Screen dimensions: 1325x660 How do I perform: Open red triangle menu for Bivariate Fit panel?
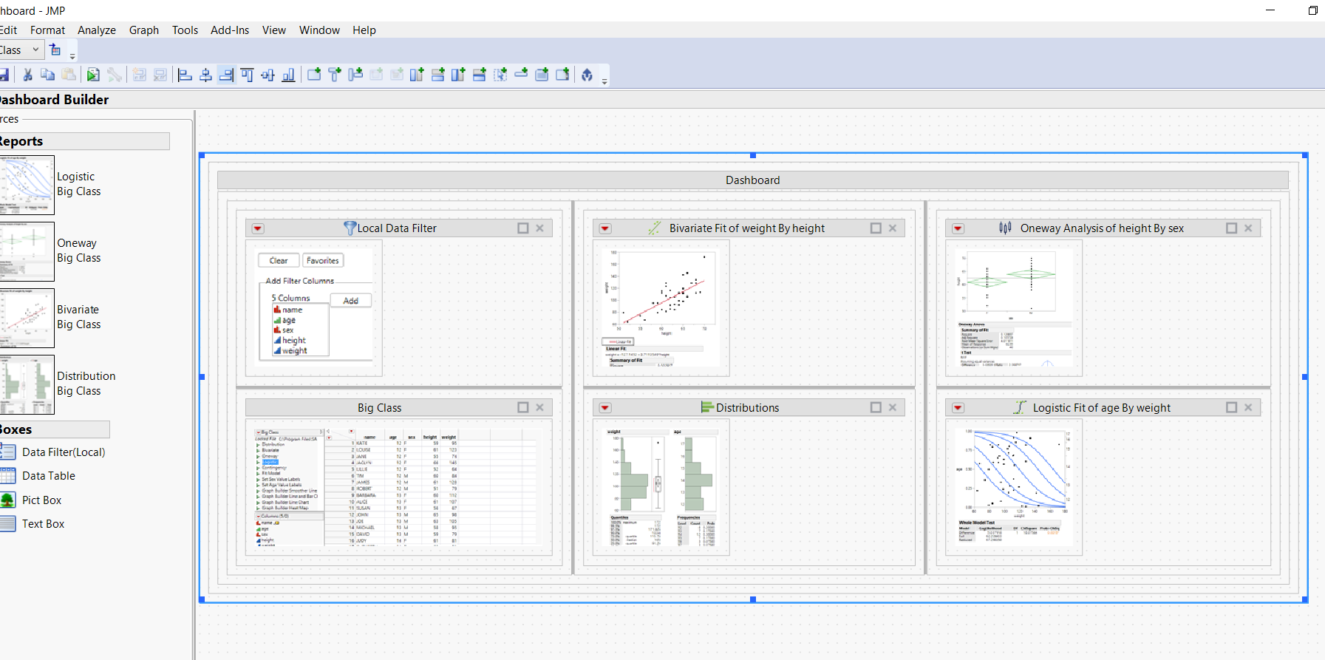(605, 229)
